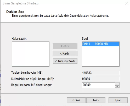Increase space amount with up spinner arrow
This screenshot has width=130, height=106.
click(117, 84)
